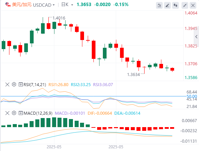Click the right 2025-05 date label
199x151 pixels.
click(116, 147)
